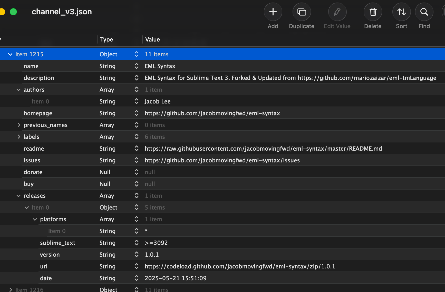445x292 pixels.
Task: Click the Type column header
Action: tap(106, 39)
